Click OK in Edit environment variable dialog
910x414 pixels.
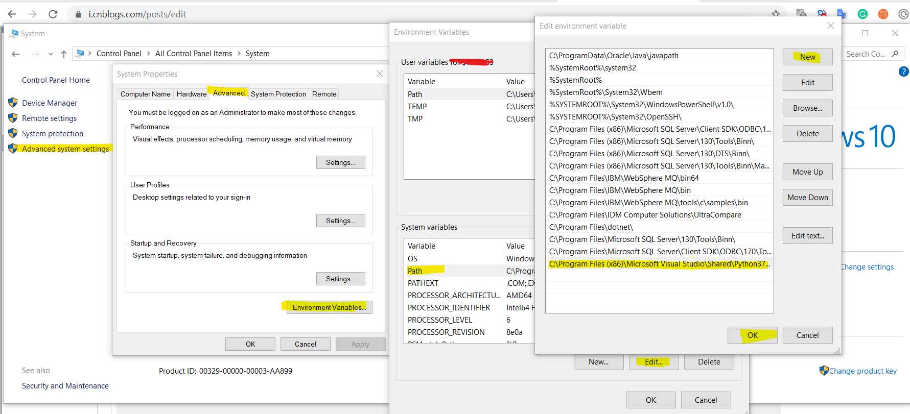(x=752, y=335)
